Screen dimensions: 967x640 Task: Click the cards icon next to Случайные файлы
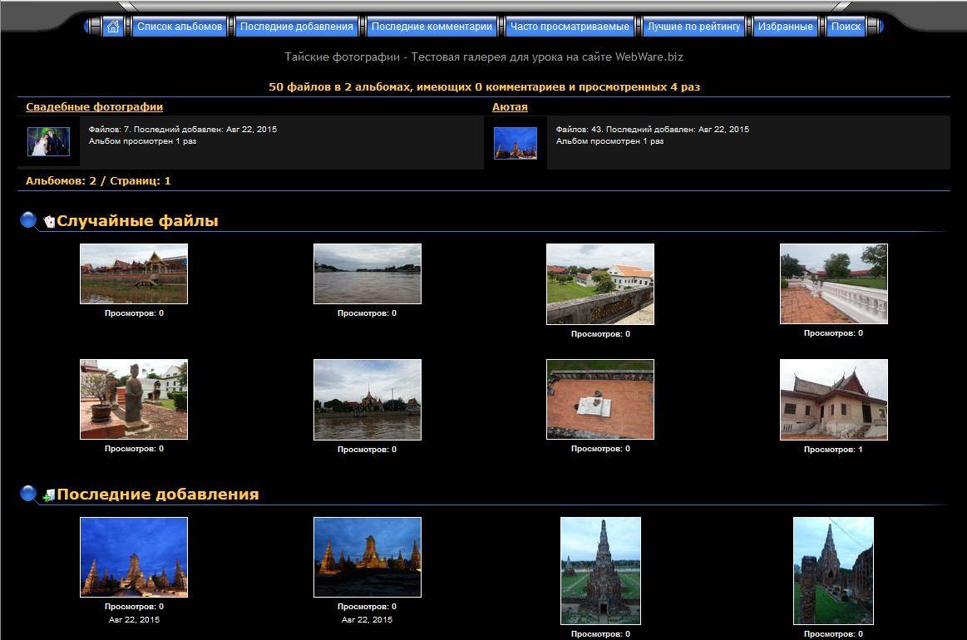(x=49, y=221)
